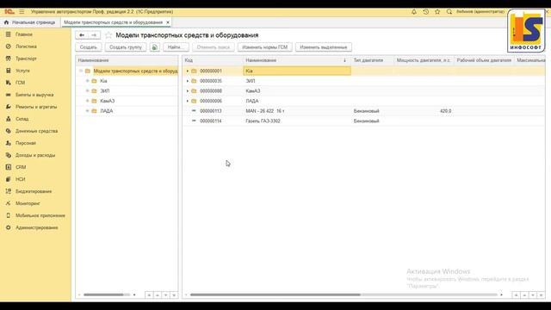Image resolution: width=551 pixels, height=310 pixels.
Task: Open Администрирование section in sidebar
Action: [x=36, y=227]
